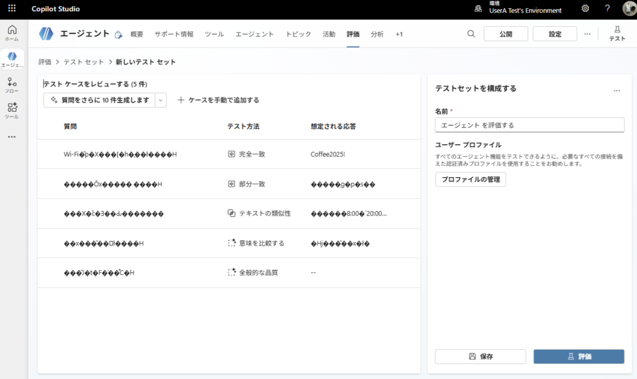637x379 pixels.
Task: Click the 公開 button
Action: click(505, 34)
